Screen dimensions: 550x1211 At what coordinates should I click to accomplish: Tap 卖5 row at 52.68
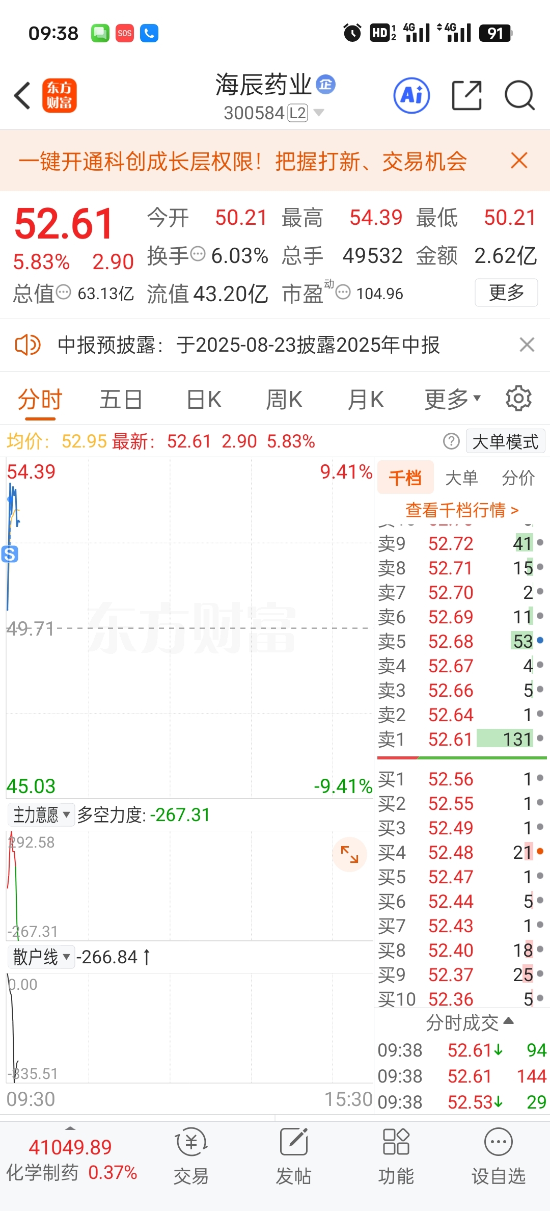coord(461,641)
